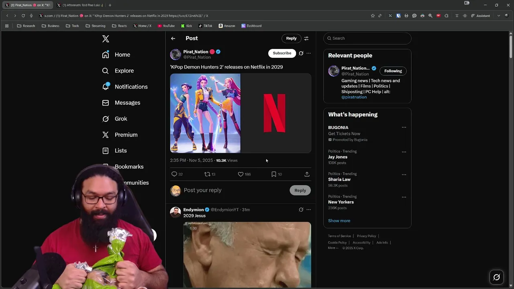Screen dimensions: 514x289
Task: Open Explore page
Action: coord(118,71)
